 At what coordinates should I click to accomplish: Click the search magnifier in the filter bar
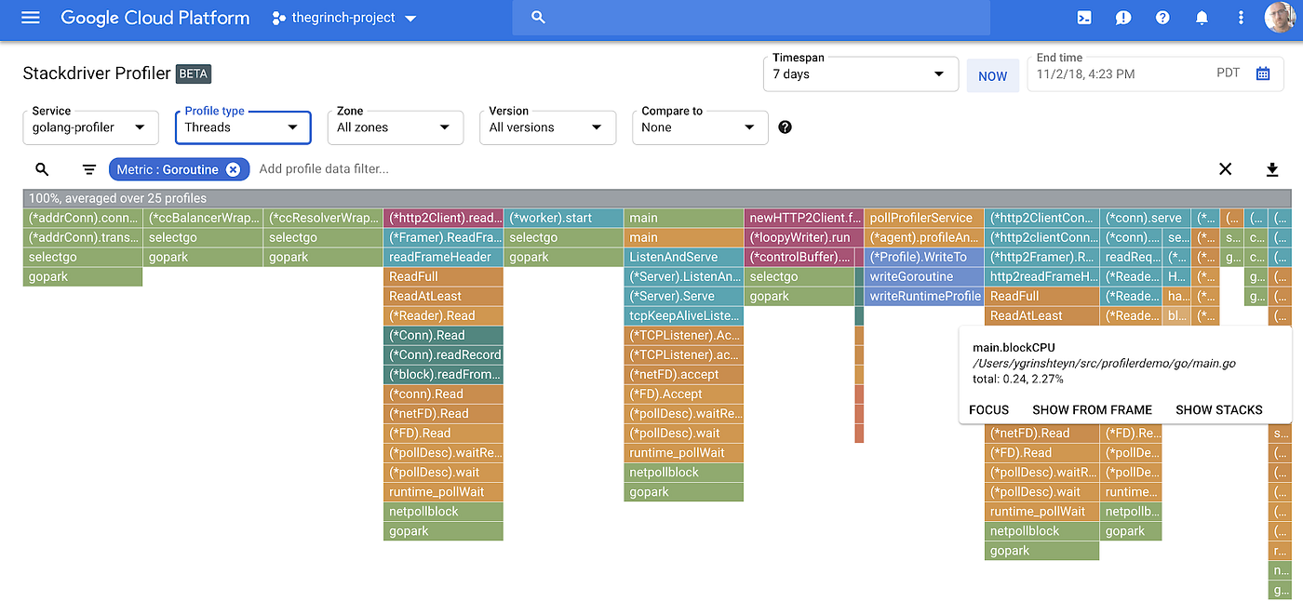tap(42, 169)
